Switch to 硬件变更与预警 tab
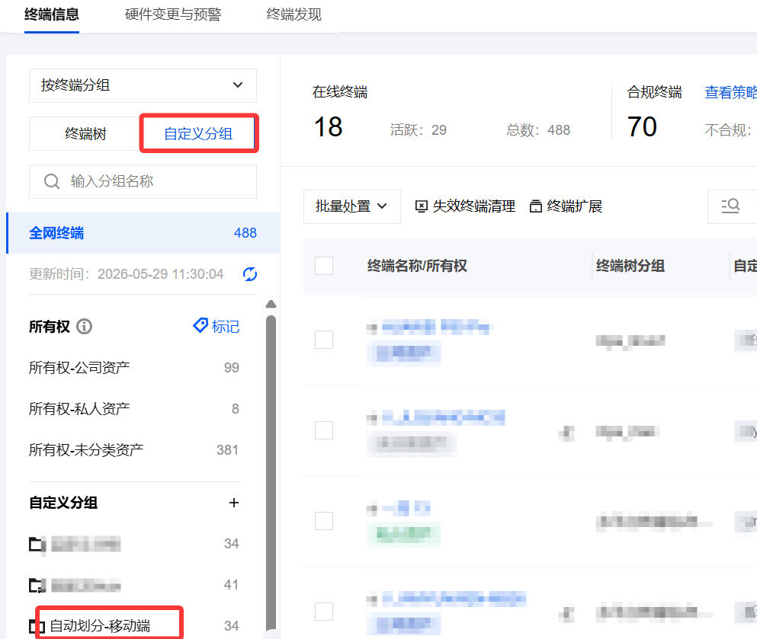 [173, 14]
